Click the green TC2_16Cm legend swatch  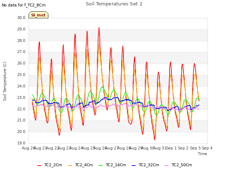101,166
